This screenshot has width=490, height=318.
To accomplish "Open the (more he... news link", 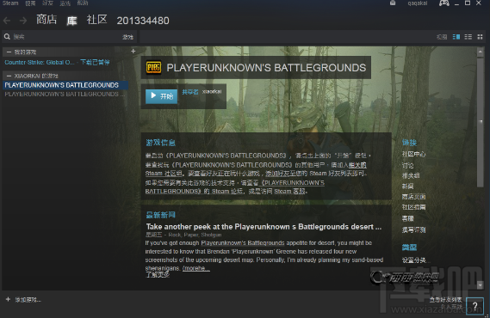I will point(196,268).
